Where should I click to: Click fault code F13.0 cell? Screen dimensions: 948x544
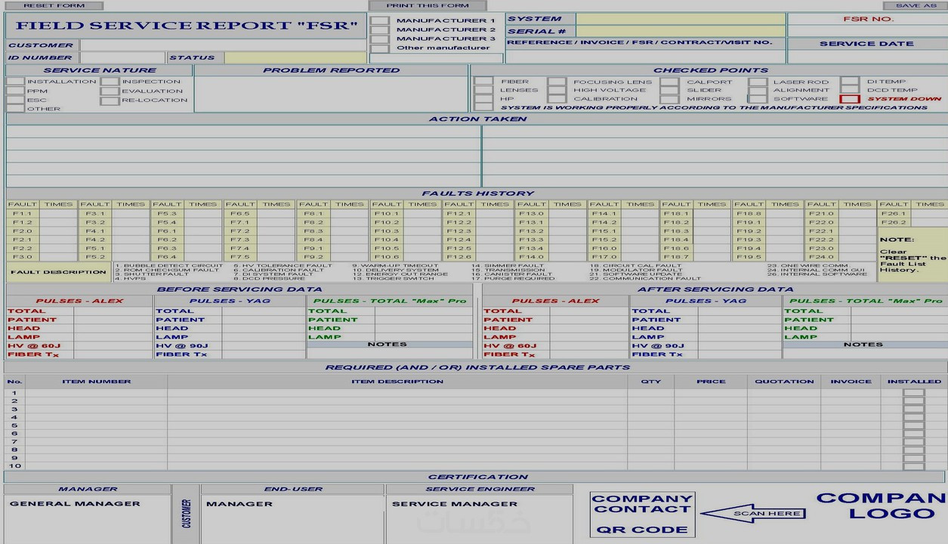click(x=531, y=214)
